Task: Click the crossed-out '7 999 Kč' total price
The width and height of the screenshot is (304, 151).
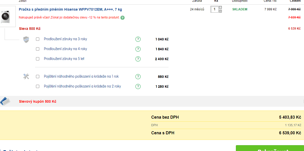Action: pos(294,9)
